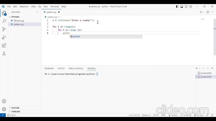Click Python language mode in status bar
The image size is (216, 121).
(x=174, y=115)
